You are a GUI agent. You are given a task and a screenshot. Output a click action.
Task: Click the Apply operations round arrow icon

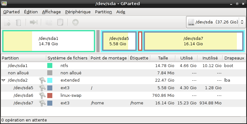click(x=75, y=22)
